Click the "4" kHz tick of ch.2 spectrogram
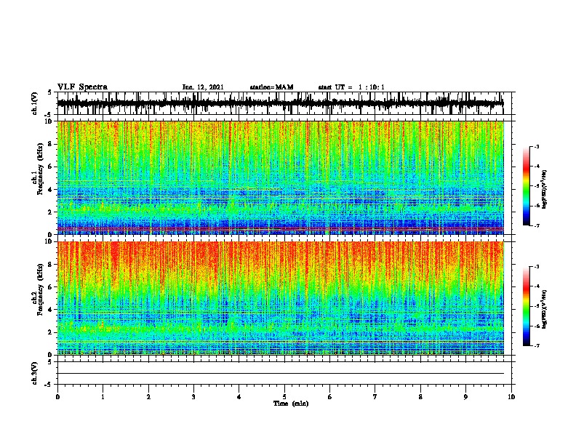576x445 pixels. (50, 310)
